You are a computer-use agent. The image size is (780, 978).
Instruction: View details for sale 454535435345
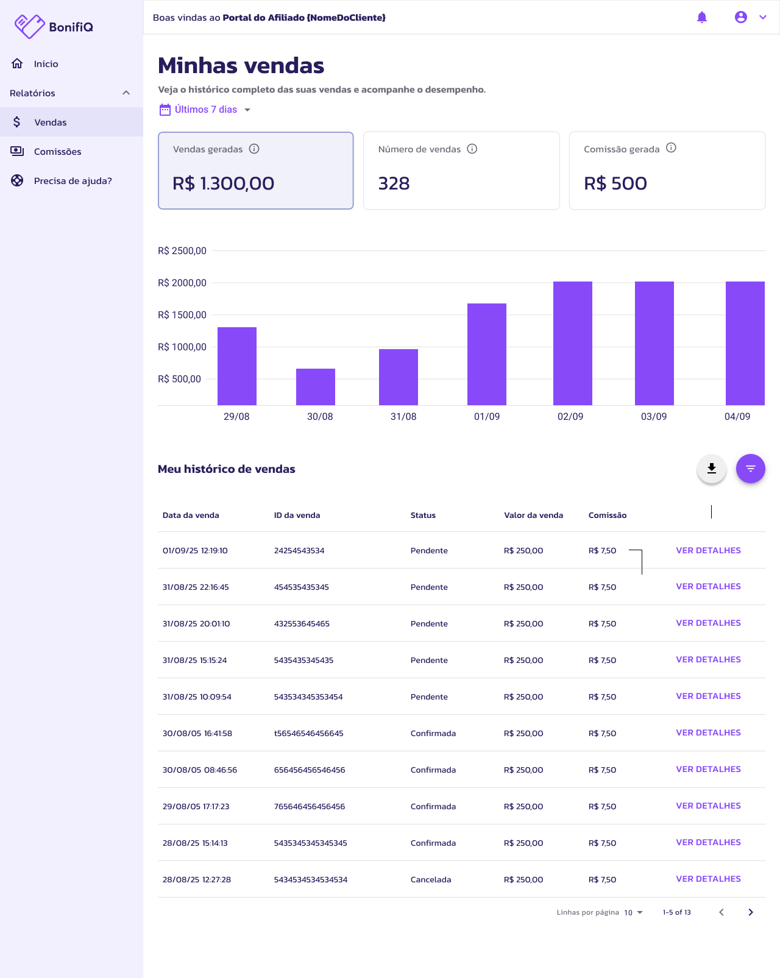[708, 586]
